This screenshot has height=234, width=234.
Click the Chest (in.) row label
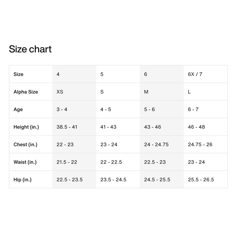point(25,144)
